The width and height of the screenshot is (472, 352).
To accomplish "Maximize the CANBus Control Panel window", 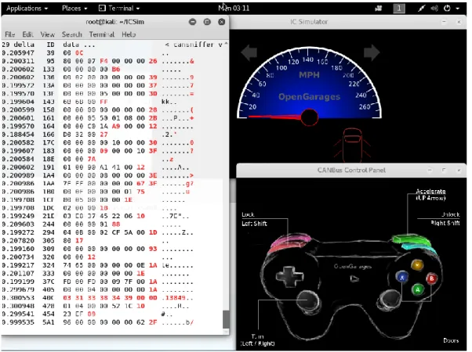I will [445, 171].
